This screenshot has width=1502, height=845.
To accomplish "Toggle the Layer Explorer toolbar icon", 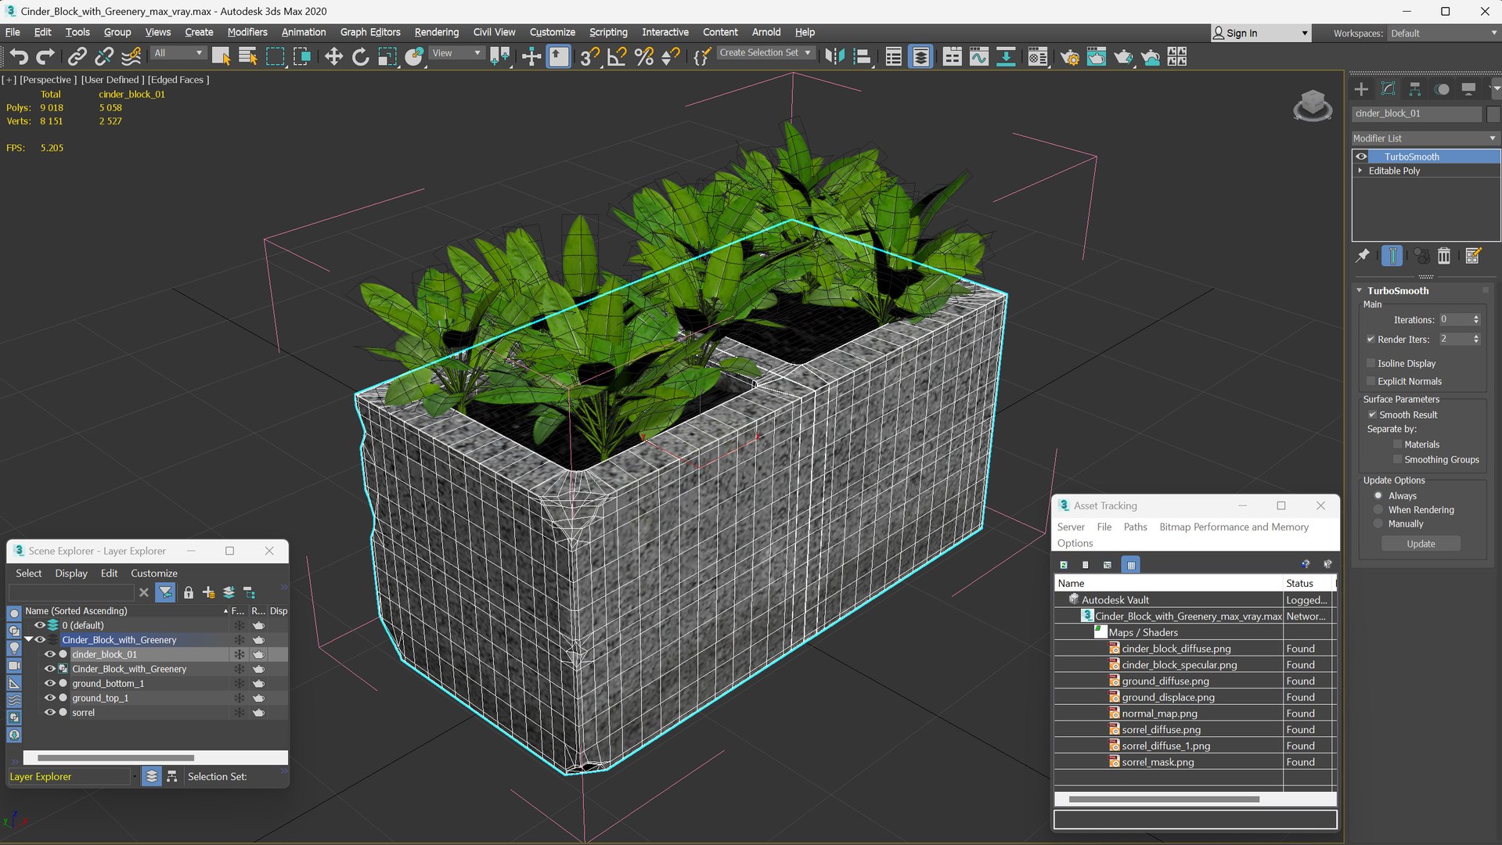I will tap(921, 56).
